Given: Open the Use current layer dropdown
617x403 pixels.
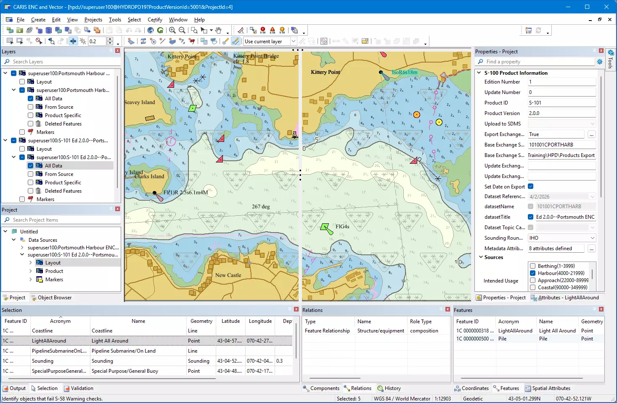Looking at the screenshot, I should [x=293, y=41].
